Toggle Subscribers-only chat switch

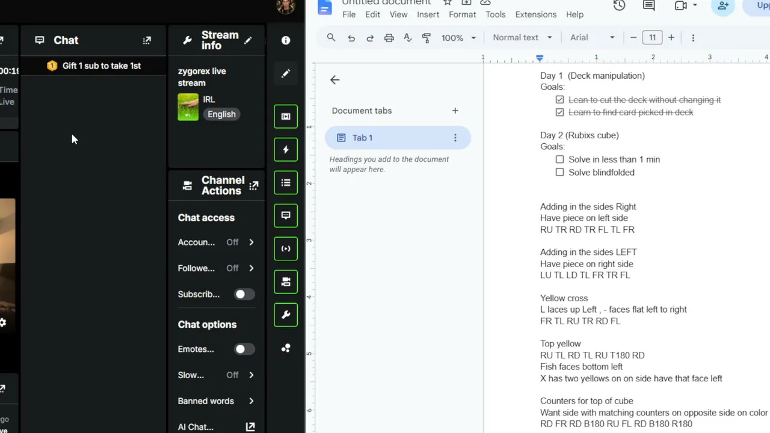(244, 294)
